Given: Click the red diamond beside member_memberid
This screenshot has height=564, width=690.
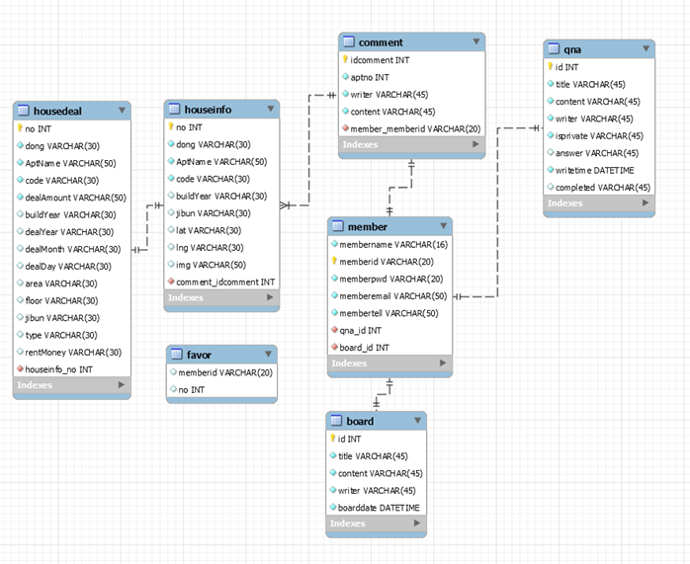Looking at the screenshot, I should pyautogui.click(x=345, y=128).
